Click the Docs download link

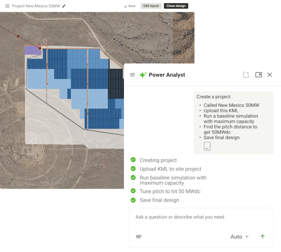(x=130, y=6)
